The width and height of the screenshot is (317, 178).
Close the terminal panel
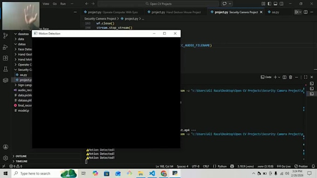click(x=311, y=77)
